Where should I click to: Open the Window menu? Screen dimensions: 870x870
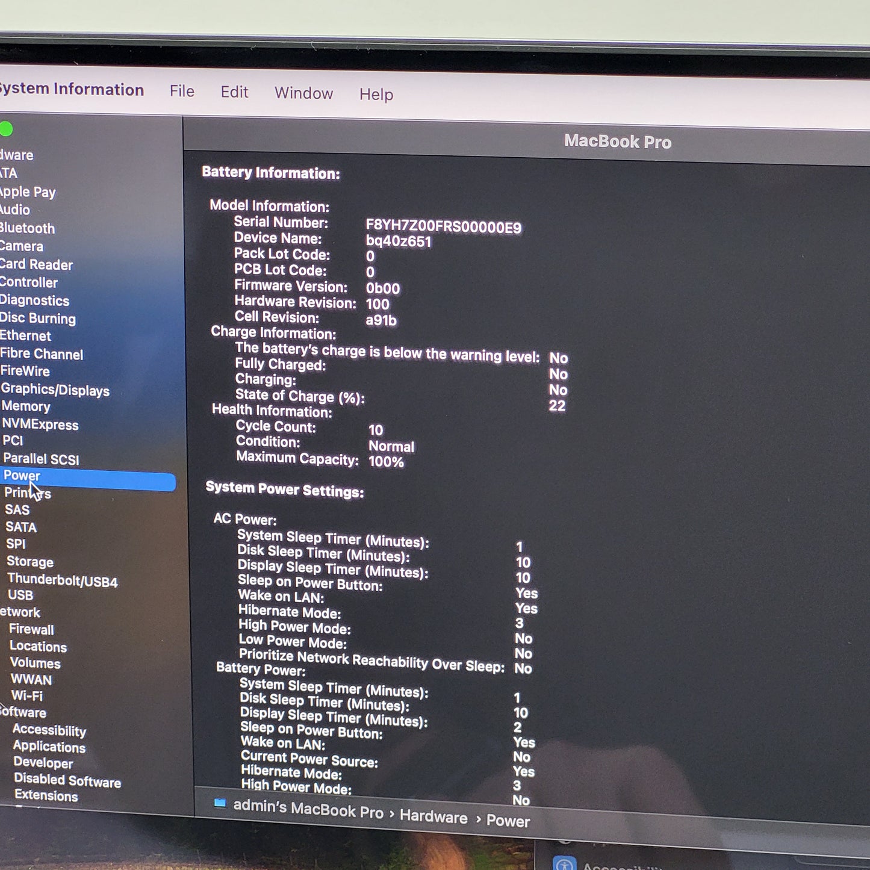(303, 93)
